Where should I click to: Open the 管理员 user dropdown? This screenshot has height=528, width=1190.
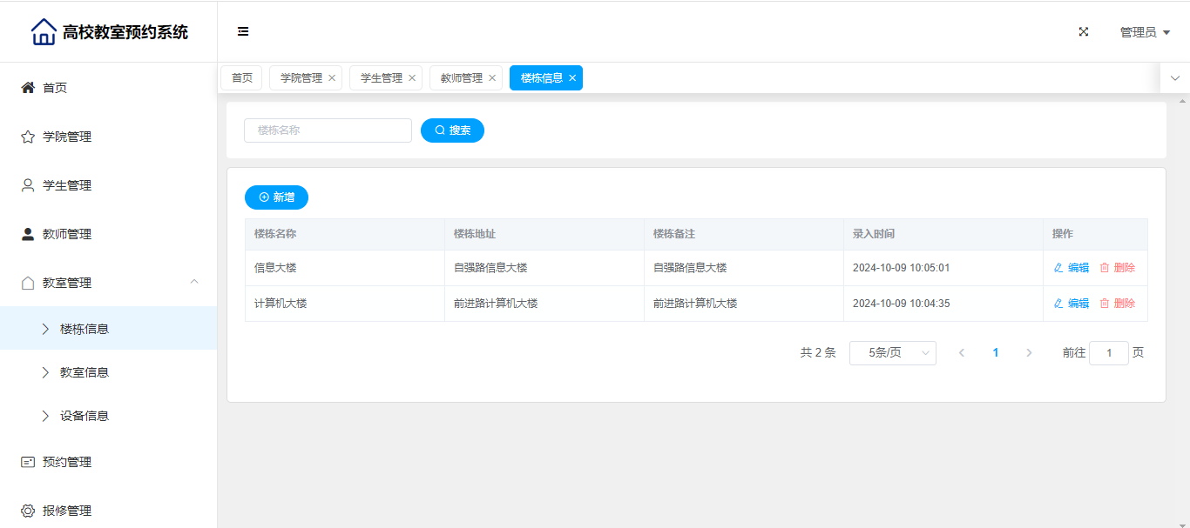point(1144,32)
